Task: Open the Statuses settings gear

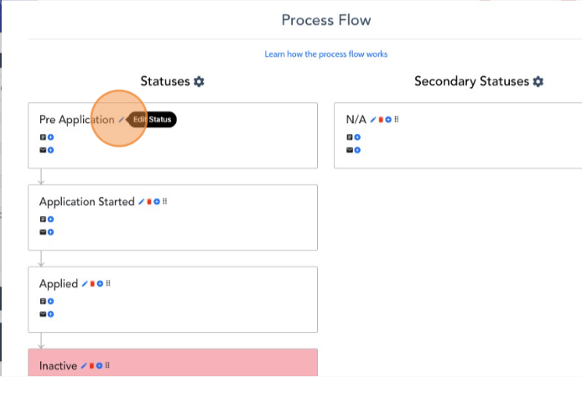Action: [x=199, y=81]
